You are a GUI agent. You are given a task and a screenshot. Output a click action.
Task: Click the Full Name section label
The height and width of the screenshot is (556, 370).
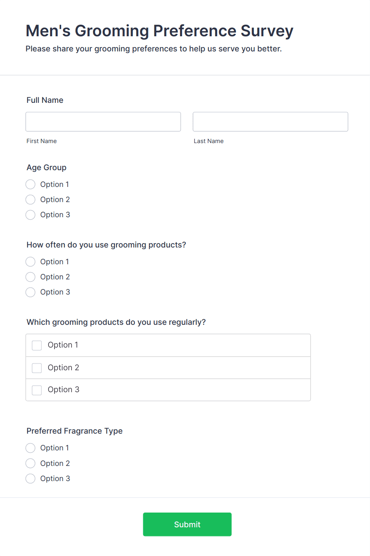tap(45, 100)
